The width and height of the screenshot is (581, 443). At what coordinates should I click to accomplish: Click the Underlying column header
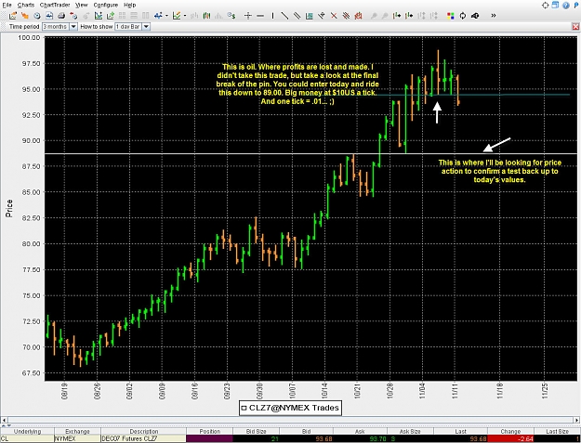click(x=27, y=432)
